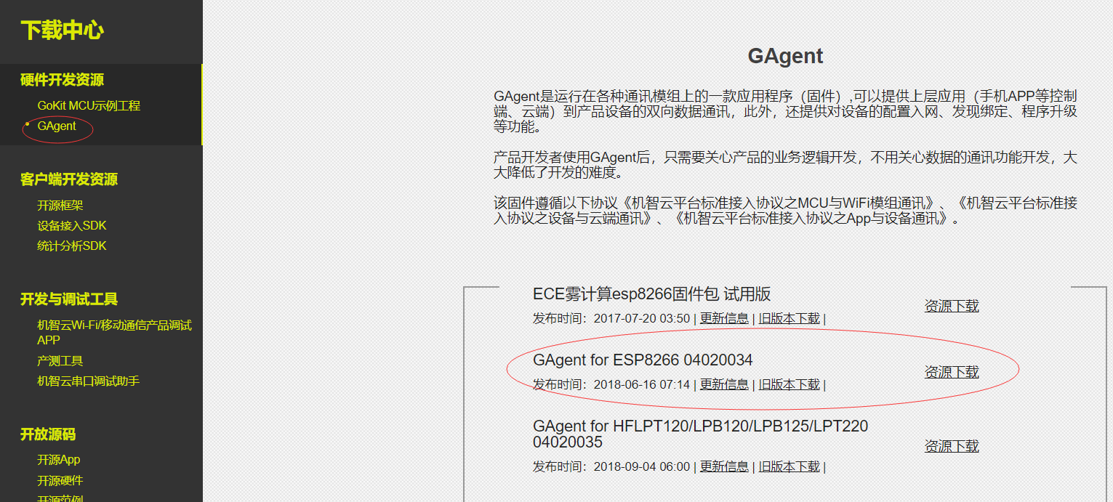
Task: Open 旧版本下载 for GAgent for ESP8266
Action: pyautogui.click(x=789, y=384)
